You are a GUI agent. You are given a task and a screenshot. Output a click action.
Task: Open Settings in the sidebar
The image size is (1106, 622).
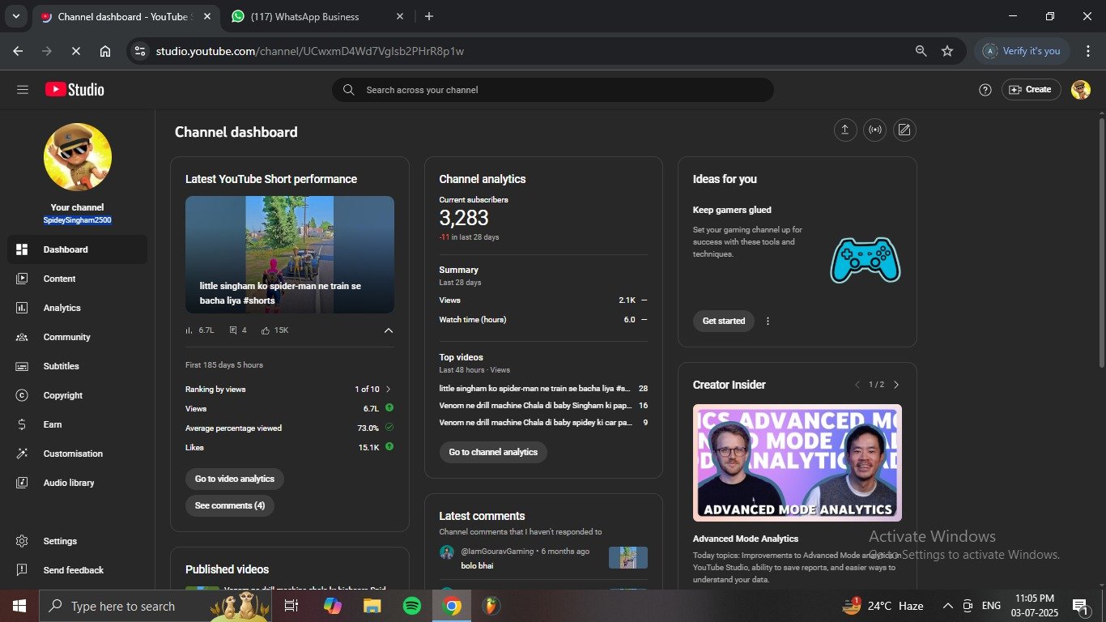[78, 541]
